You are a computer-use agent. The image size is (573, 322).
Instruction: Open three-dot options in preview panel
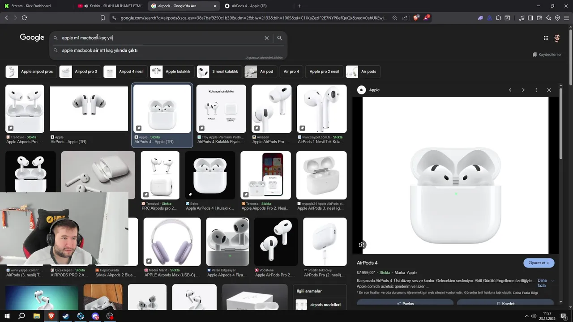[536, 90]
